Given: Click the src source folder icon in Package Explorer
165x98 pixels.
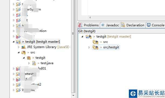Looking at the screenshot, I should pyautogui.click(x=23, y=52).
